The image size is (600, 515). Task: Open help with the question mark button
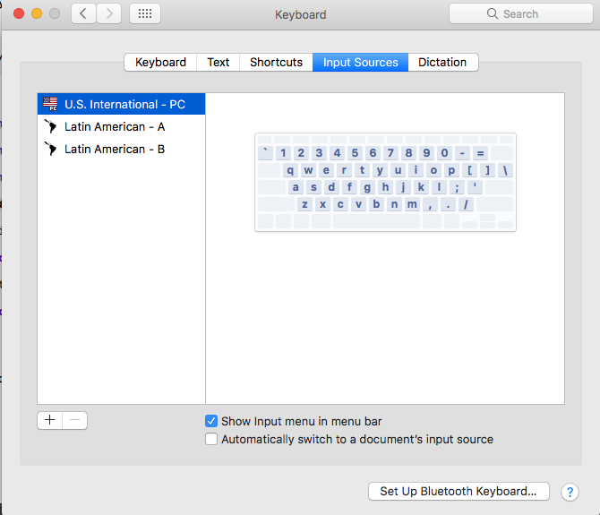point(570,492)
